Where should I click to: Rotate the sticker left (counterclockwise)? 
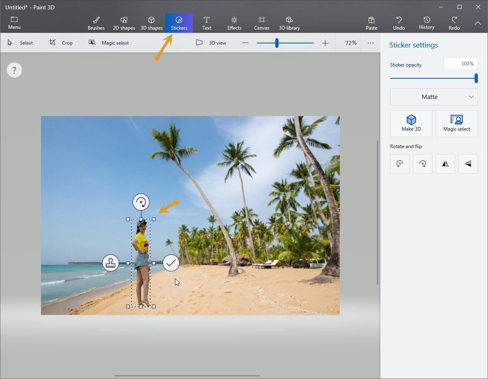400,164
